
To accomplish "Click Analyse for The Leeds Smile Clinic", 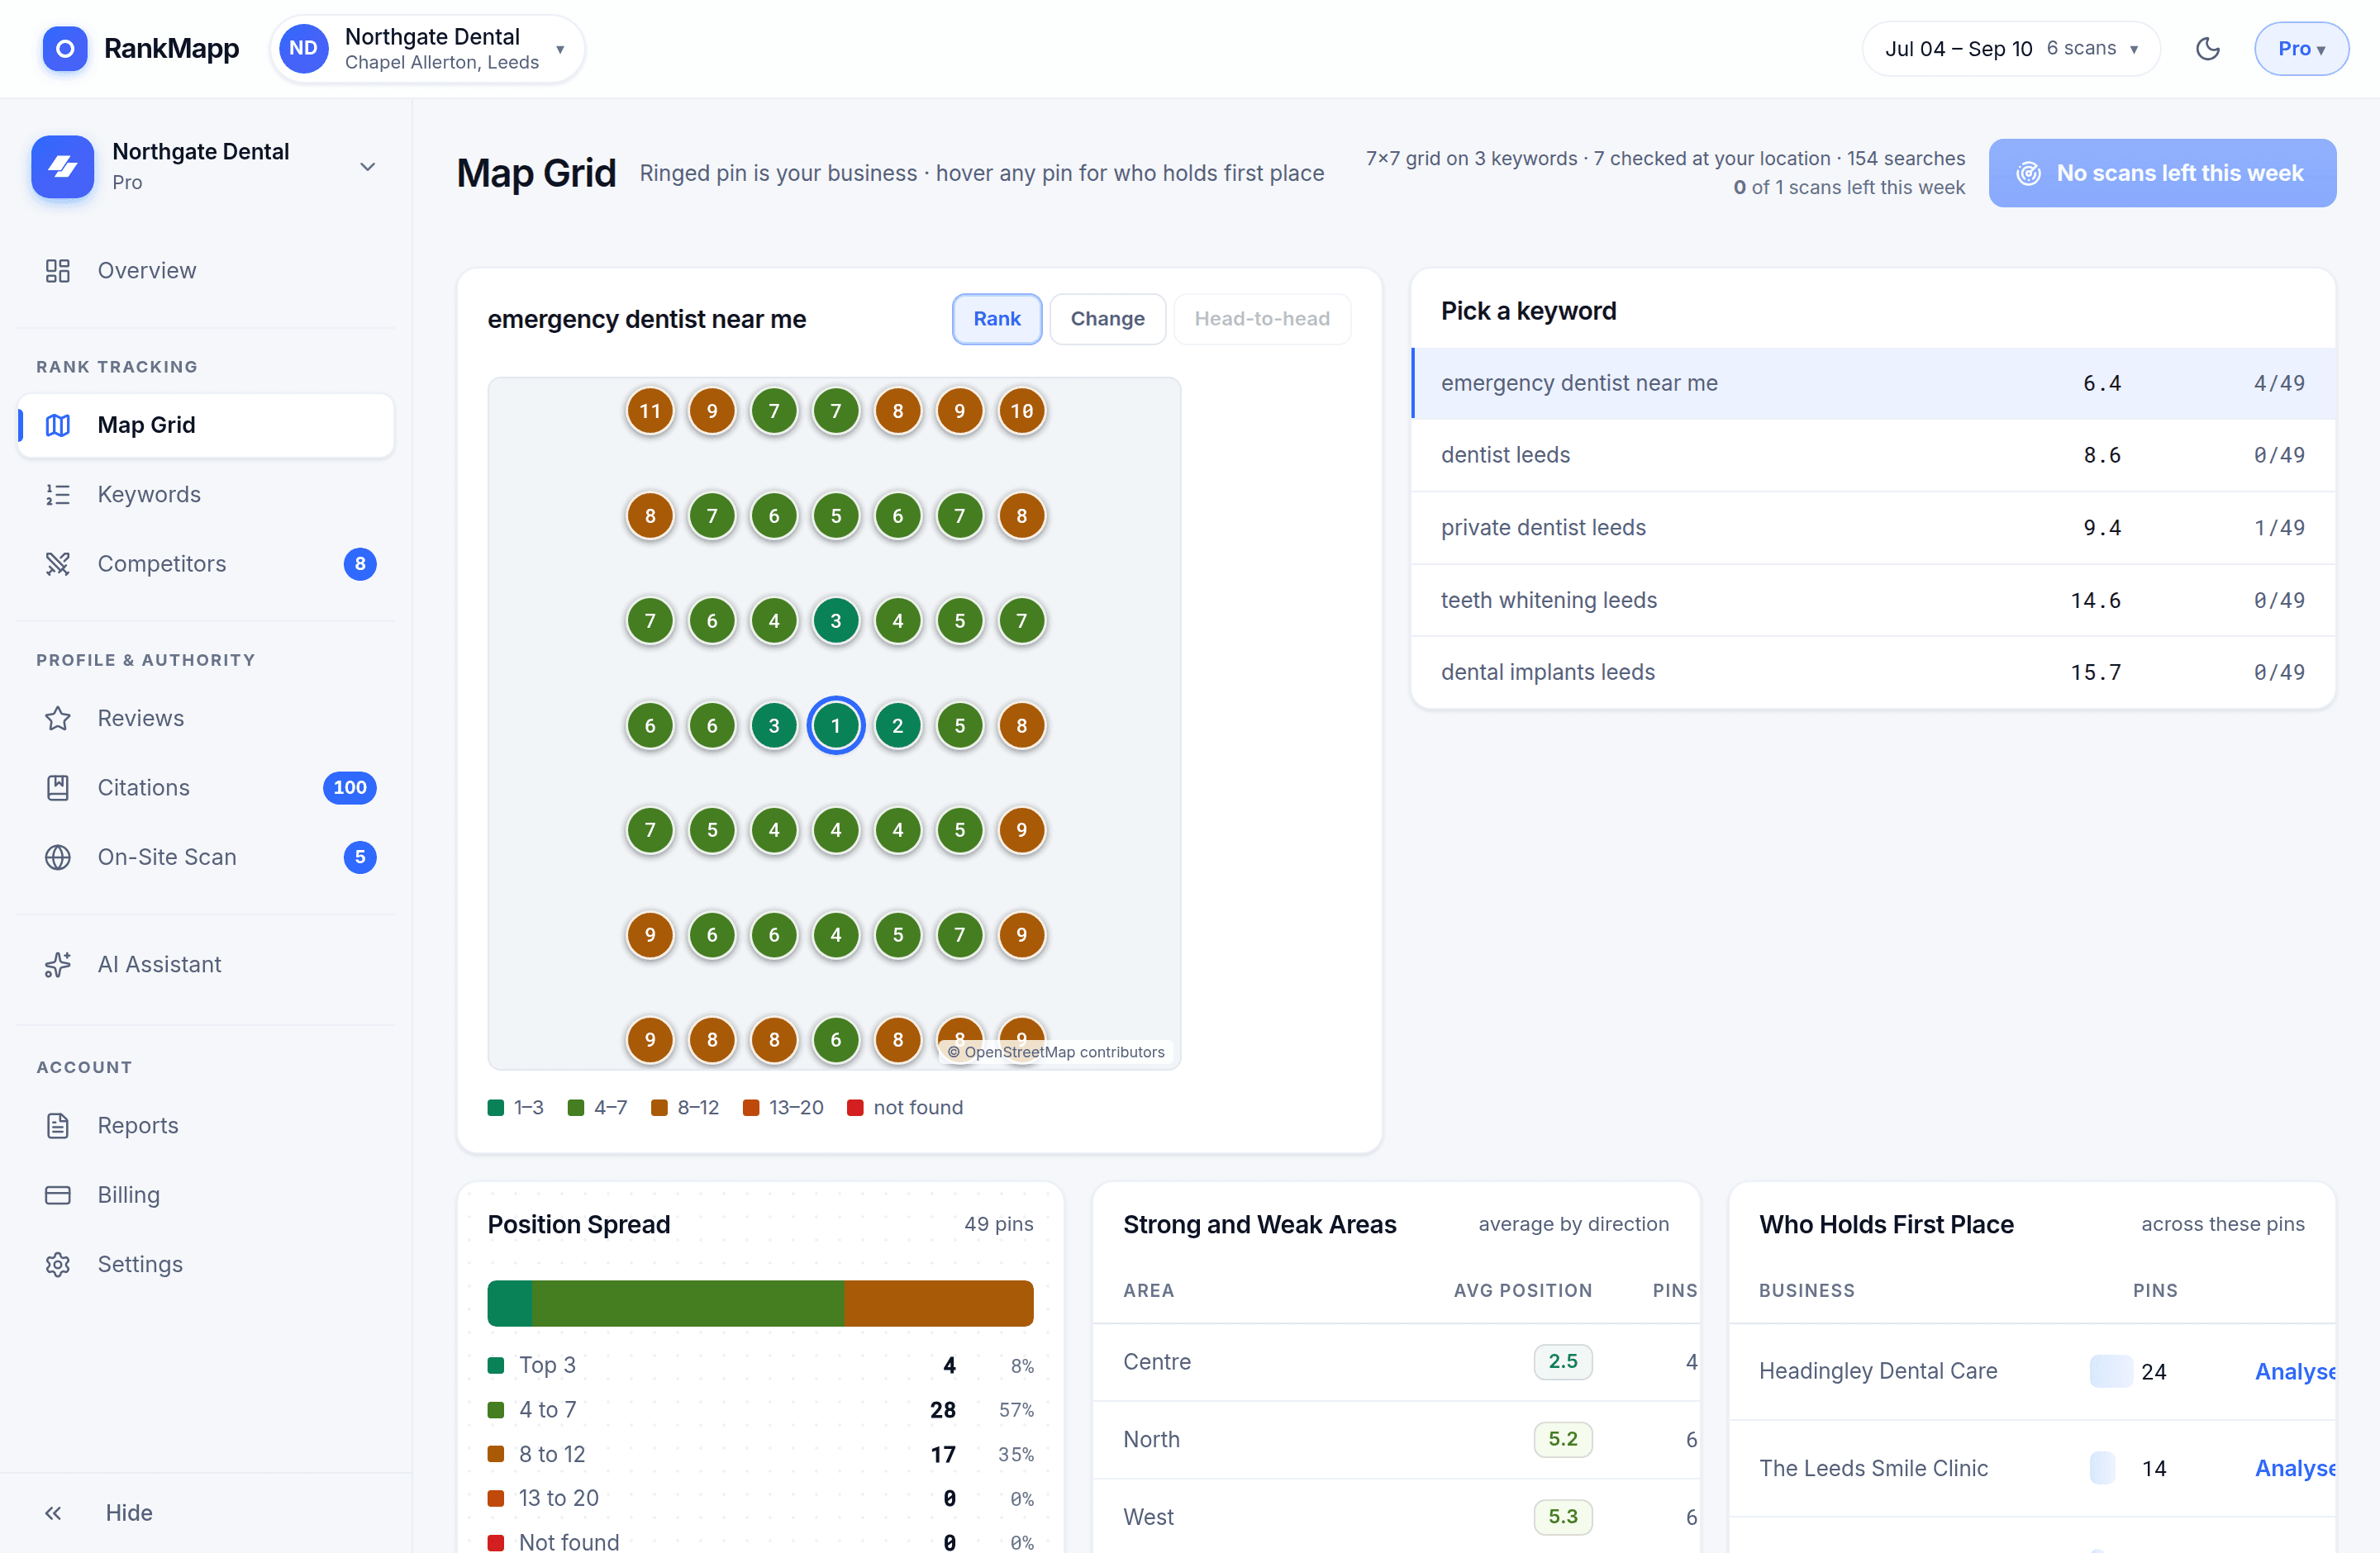I will tap(2294, 1468).
